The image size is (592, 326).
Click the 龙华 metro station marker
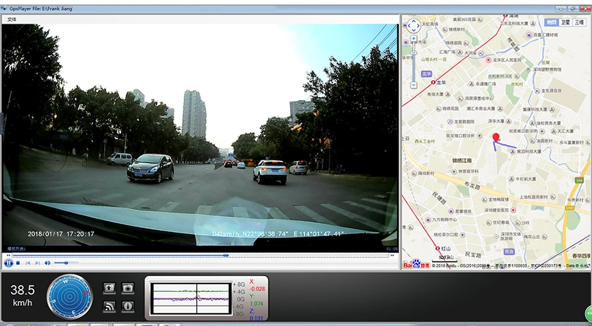[x=433, y=82]
